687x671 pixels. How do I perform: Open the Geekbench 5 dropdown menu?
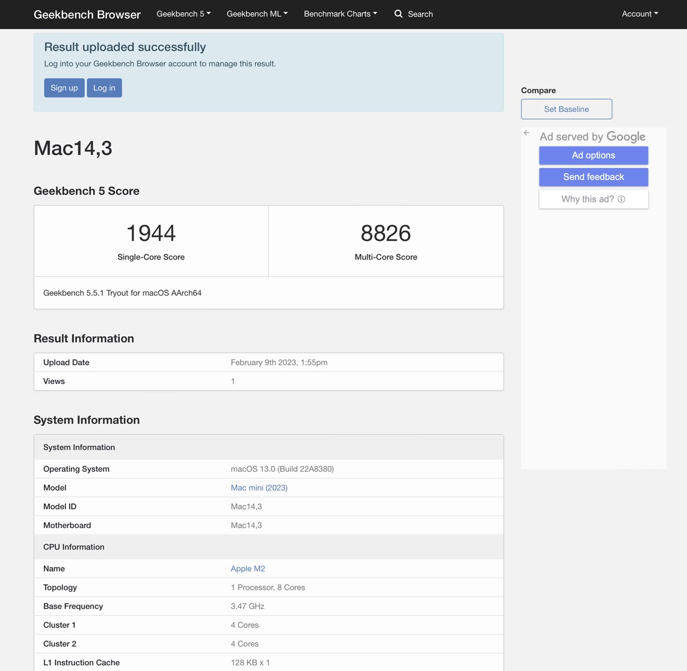184,14
